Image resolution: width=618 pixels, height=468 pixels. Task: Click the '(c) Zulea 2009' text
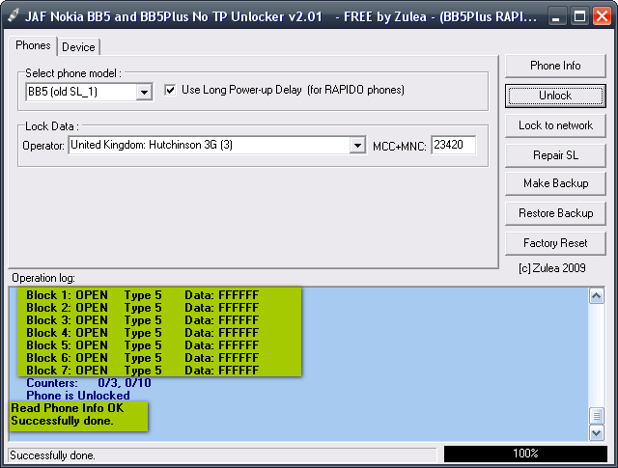[552, 268]
